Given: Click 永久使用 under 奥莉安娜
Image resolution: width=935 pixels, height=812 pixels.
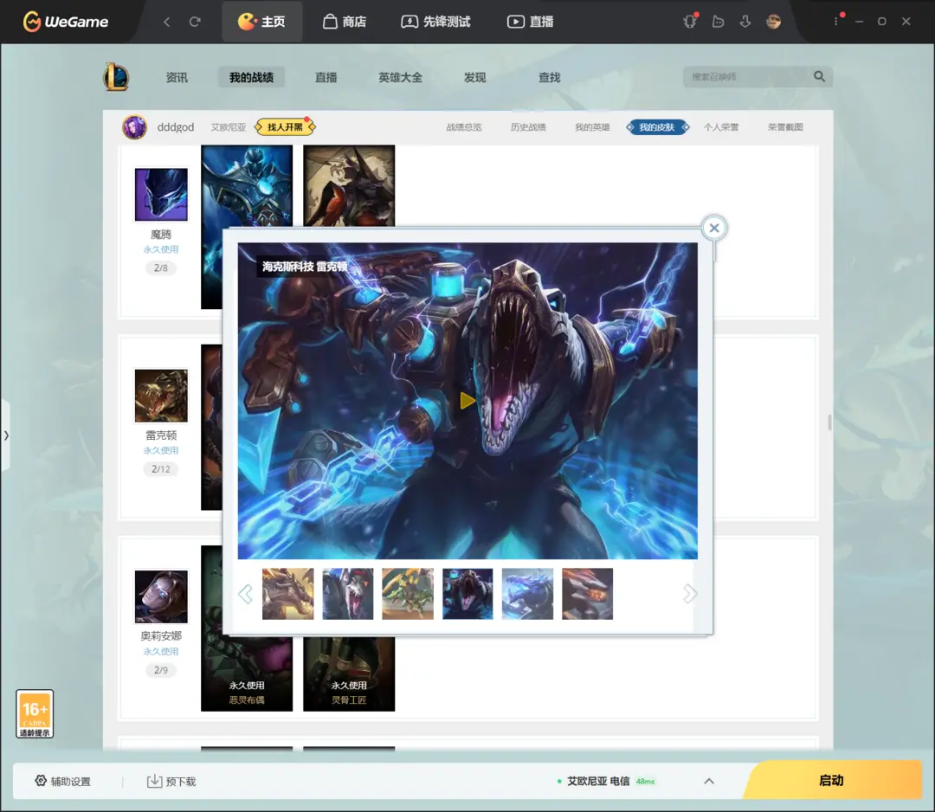Looking at the screenshot, I should [x=161, y=652].
